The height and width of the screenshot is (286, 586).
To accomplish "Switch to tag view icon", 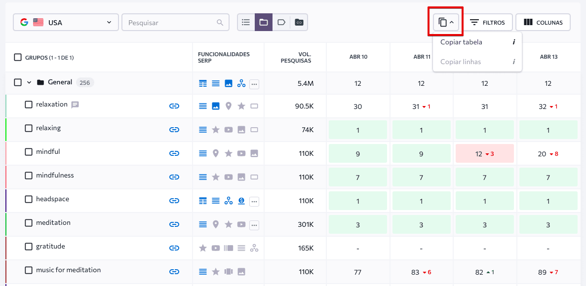I will point(281,22).
